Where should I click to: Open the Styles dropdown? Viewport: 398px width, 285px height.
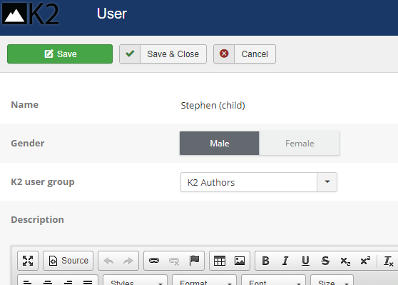(x=136, y=280)
